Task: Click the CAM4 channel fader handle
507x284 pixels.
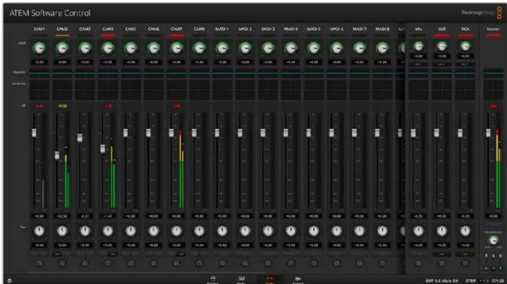Action: (103, 149)
